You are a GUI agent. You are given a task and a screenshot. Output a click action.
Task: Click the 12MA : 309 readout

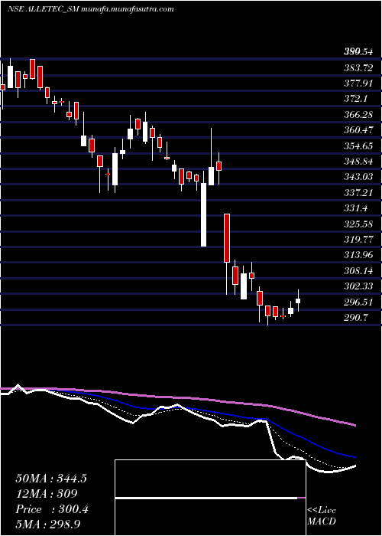46,494
